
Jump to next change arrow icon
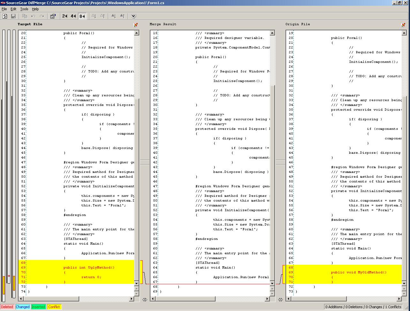coord(94,16)
